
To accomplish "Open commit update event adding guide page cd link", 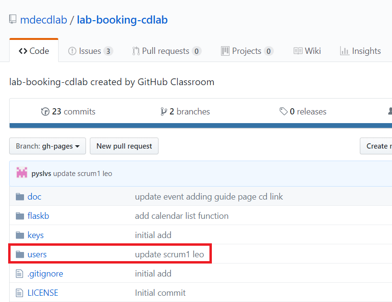I will click(x=209, y=197).
